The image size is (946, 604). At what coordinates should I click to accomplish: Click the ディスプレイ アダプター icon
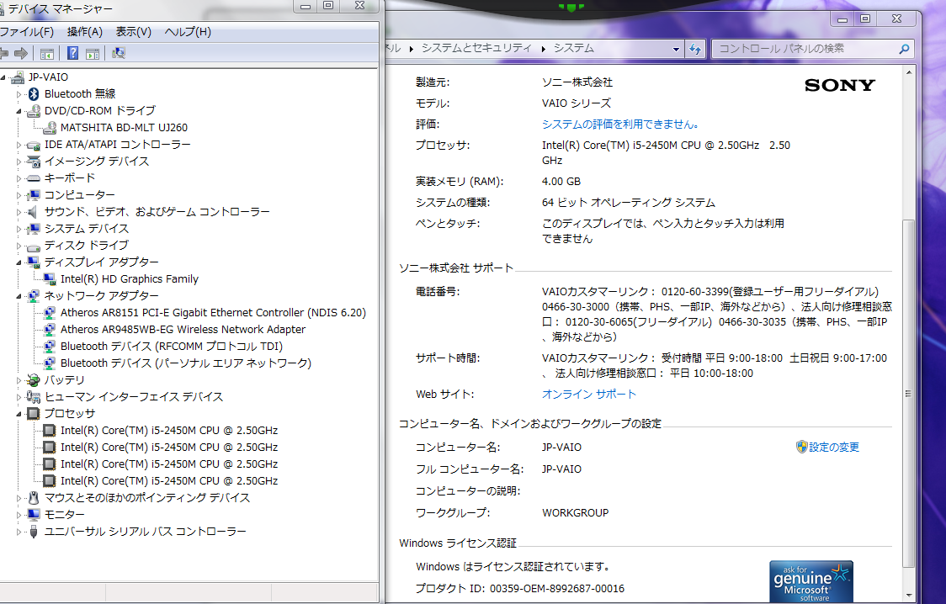click(x=34, y=262)
